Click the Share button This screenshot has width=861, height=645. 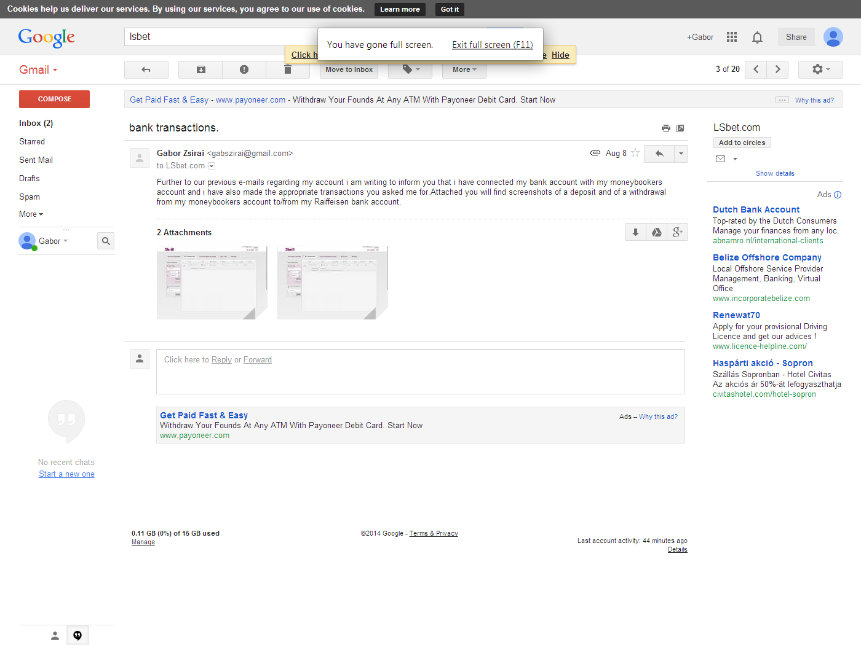[x=796, y=37]
